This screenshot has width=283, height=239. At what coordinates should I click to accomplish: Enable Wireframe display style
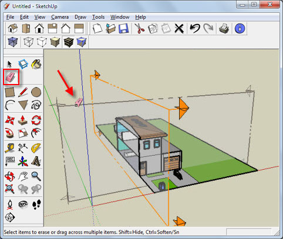[x=29, y=42]
